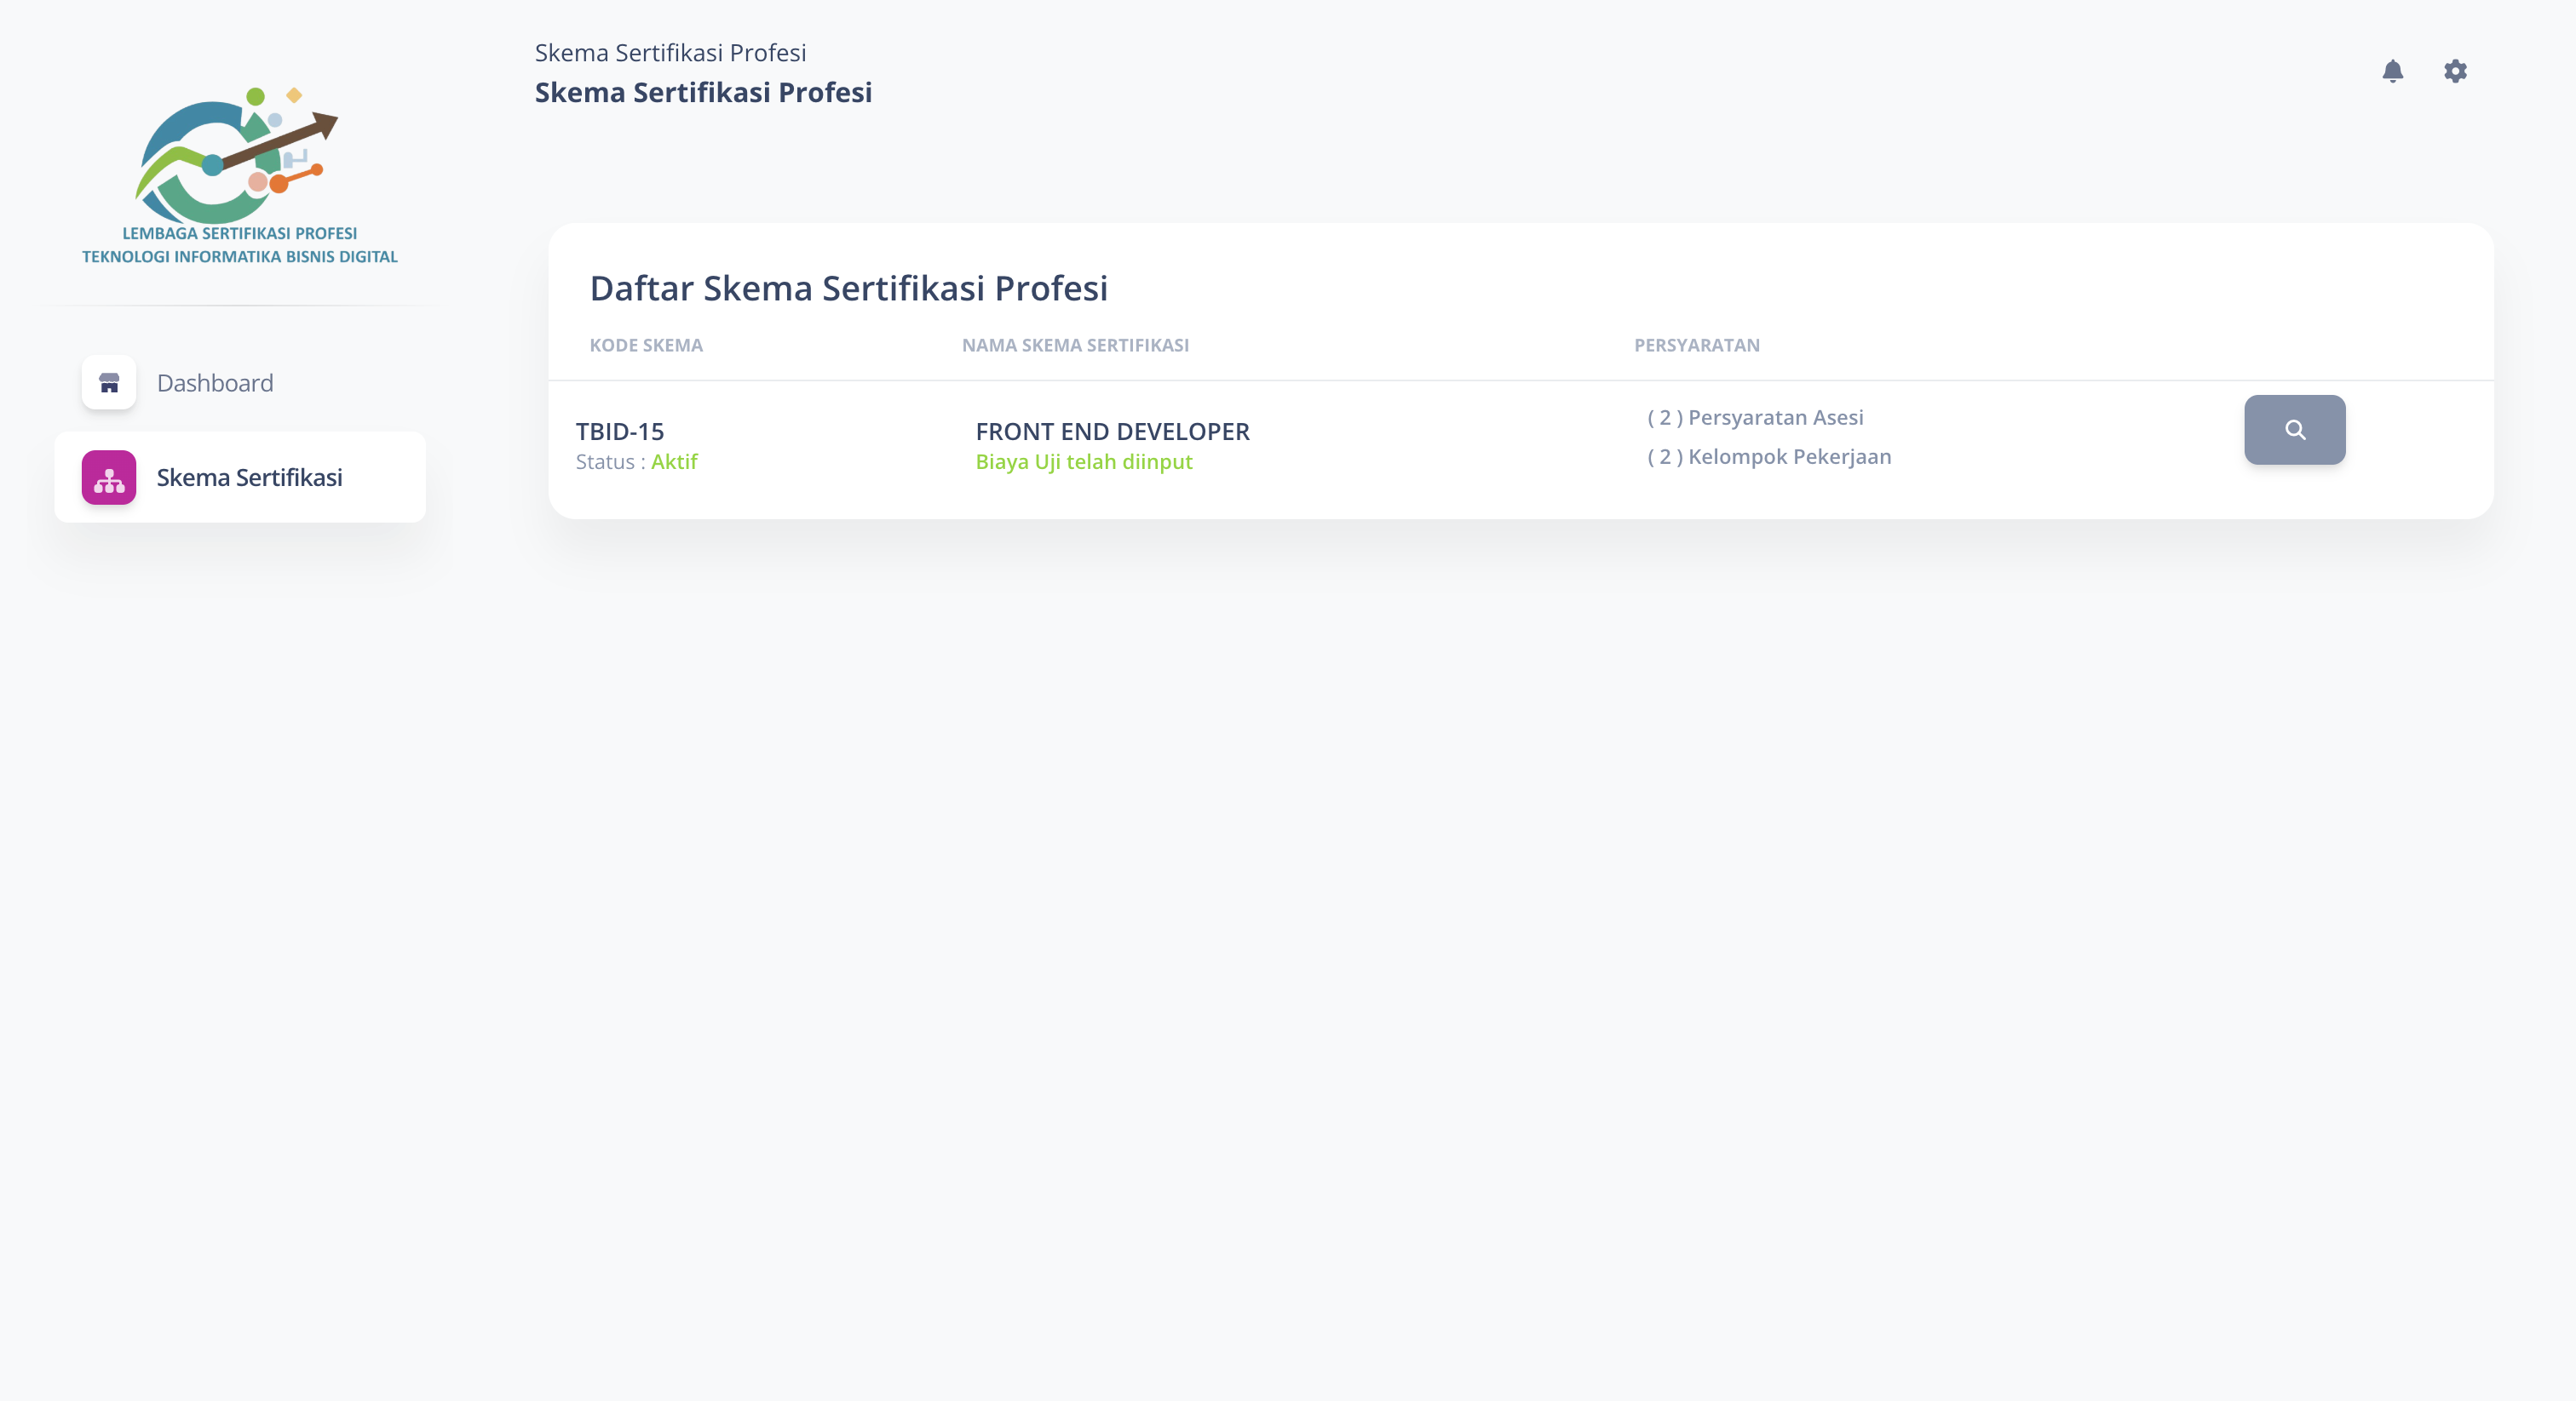Image resolution: width=2576 pixels, height=1401 pixels.
Task: Click the Kelompok Pekerjaan link
Action: coord(1769,457)
